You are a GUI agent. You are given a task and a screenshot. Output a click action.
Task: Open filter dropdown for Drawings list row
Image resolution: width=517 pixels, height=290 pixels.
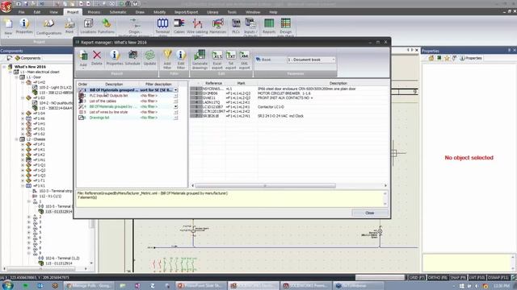tap(176, 118)
